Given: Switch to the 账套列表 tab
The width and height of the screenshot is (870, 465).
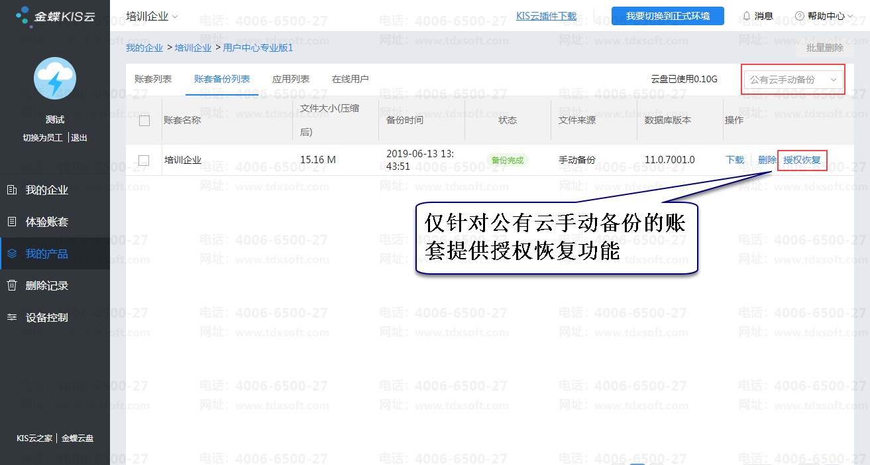Looking at the screenshot, I should 153,79.
